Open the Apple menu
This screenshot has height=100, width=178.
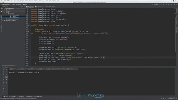click(2, 1)
